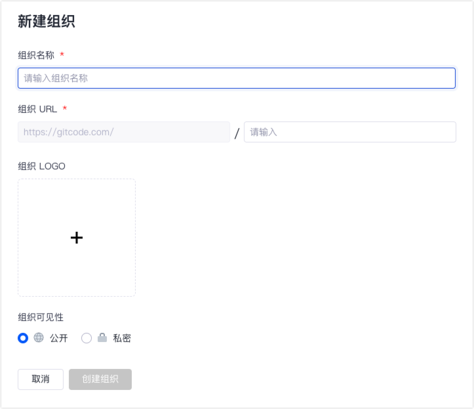Click the 新建组织 page heading
The width and height of the screenshot is (474, 409).
tap(46, 22)
